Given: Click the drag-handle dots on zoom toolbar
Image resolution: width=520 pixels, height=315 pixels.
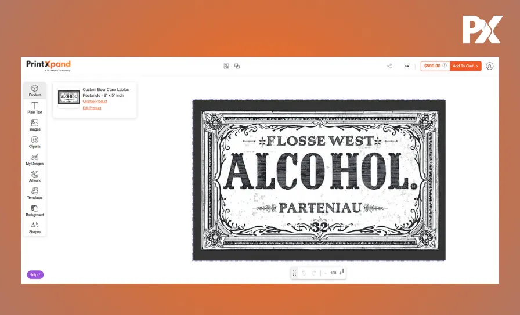Looking at the screenshot, I should click(294, 273).
